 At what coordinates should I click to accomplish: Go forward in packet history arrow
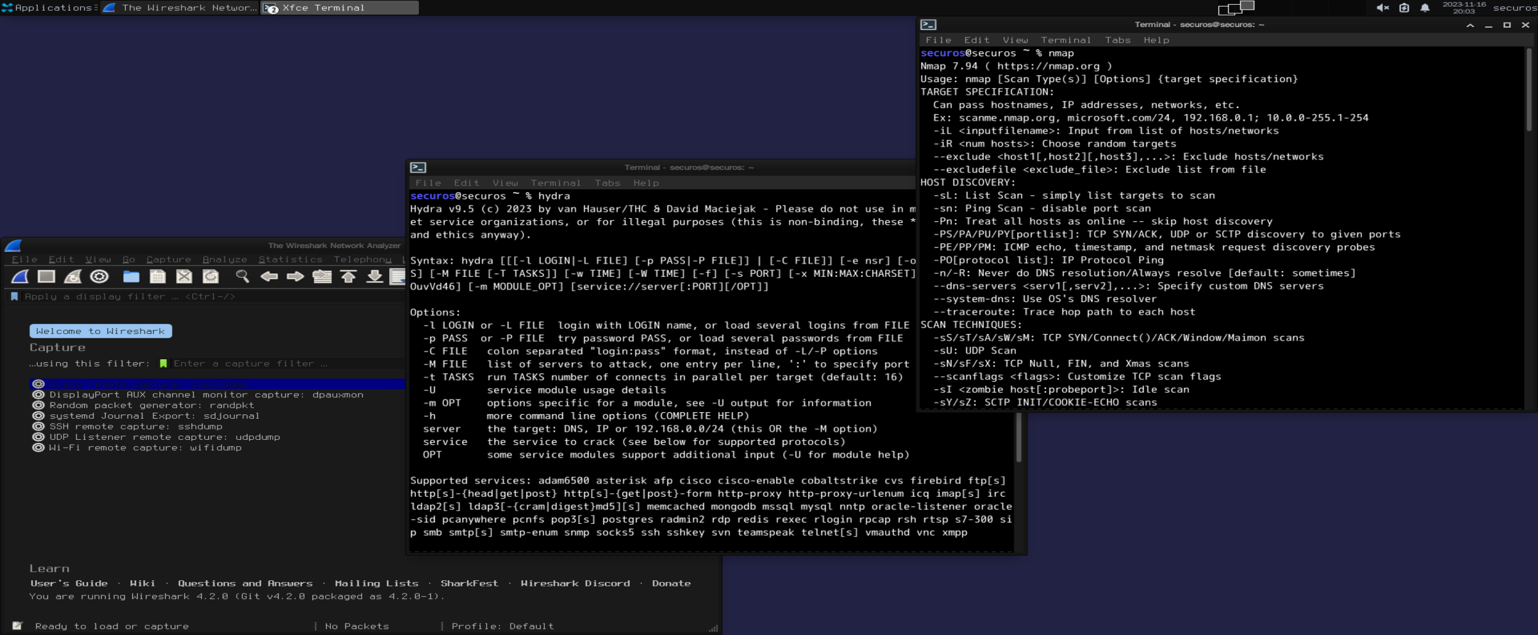point(295,276)
